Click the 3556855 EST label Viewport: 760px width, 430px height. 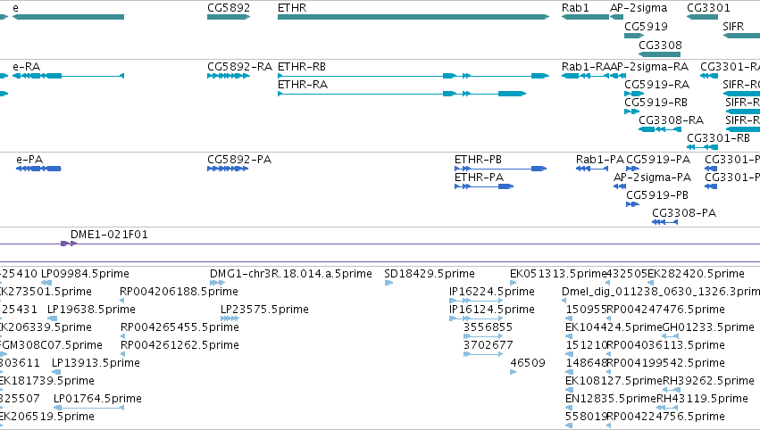pyautogui.click(x=489, y=327)
